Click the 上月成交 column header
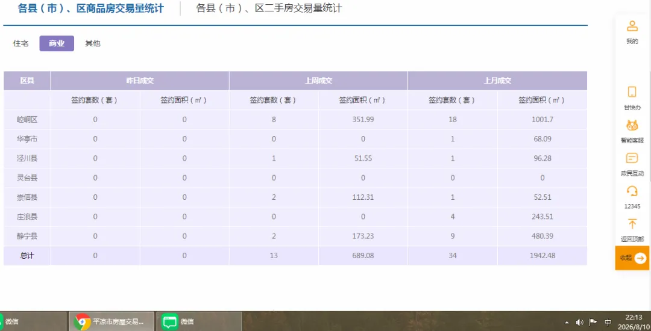Viewport: 651px width, 331px height. (x=497, y=81)
